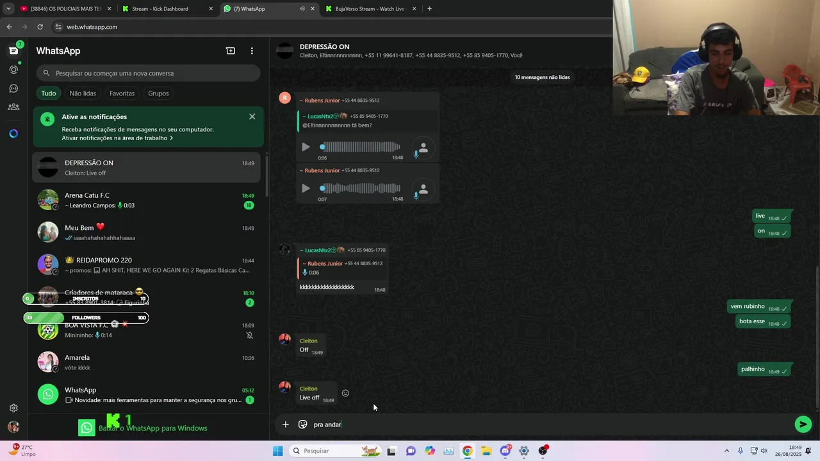
Task: Click quoted Rubens Junior 0:06 reply
Action: tap(342, 268)
